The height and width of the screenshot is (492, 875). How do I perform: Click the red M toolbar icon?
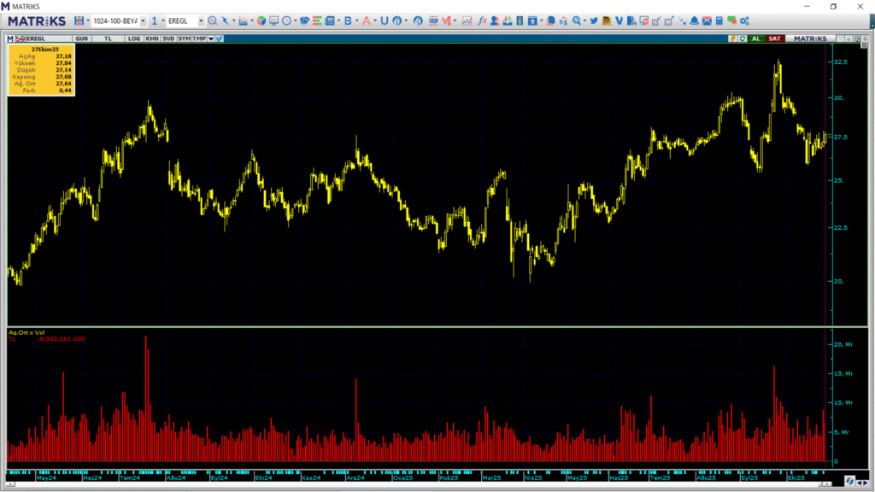point(446,20)
